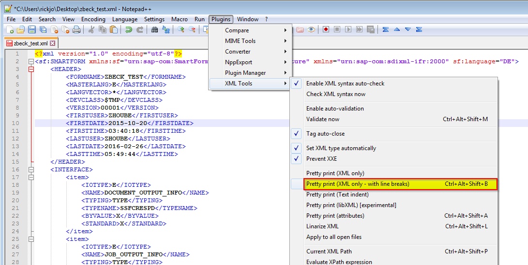Choose Pretty print (XML only)
Screen dimensions: 528x265
(394, 173)
